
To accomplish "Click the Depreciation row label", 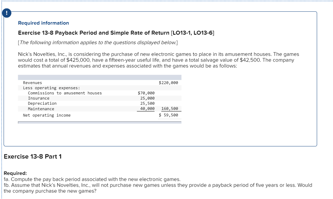I will (x=42, y=103).
